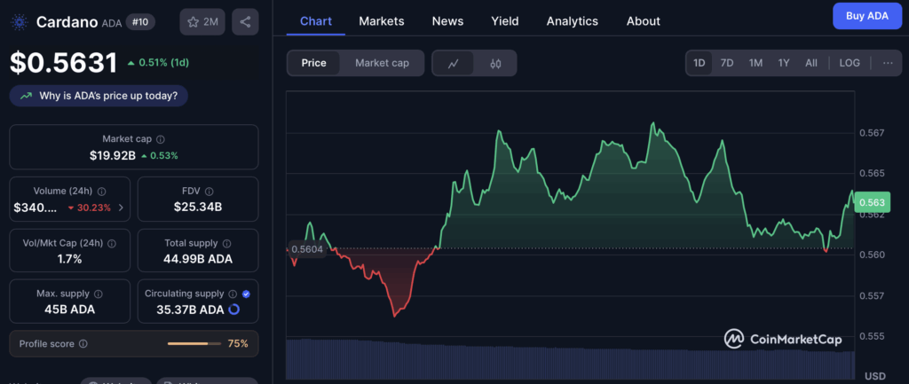909x384 pixels.
Task: Select the Market cap toggle
Action: tap(382, 63)
